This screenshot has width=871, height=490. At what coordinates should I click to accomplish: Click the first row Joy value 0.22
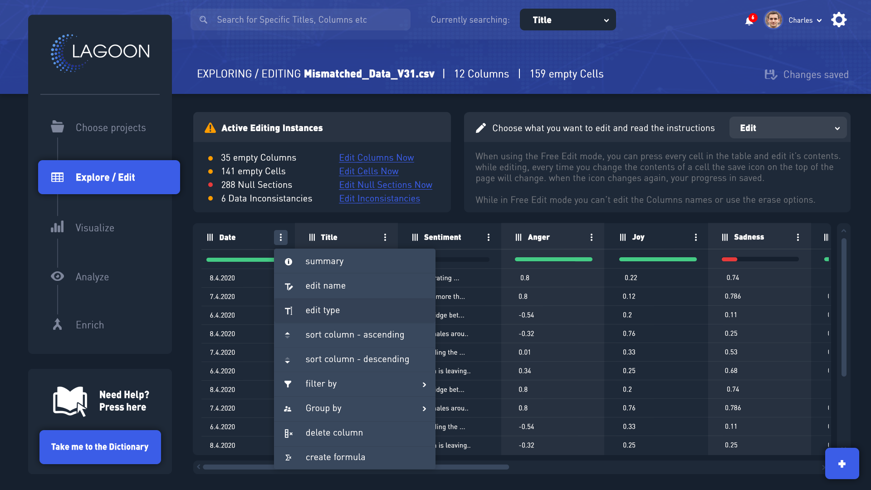coord(631,278)
